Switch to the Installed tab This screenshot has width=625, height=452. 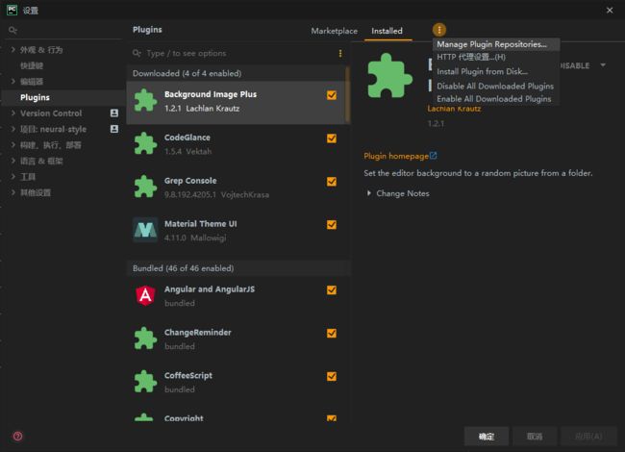(x=387, y=31)
